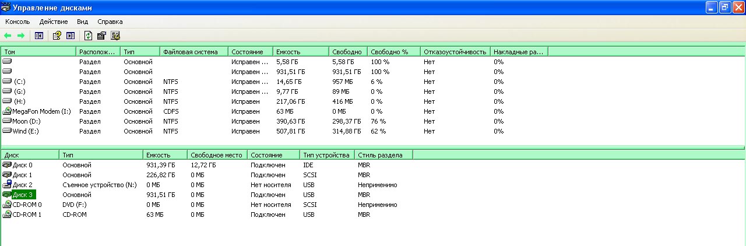Toggle the pane icon with right arrow

[71, 36]
